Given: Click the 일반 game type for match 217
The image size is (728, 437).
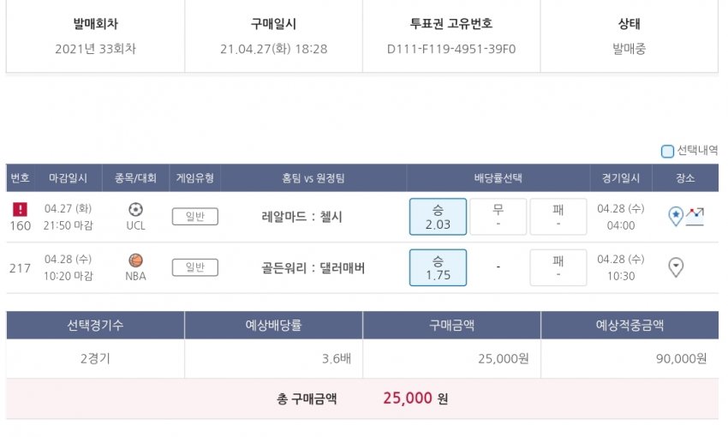Looking at the screenshot, I should (x=194, y=268).
